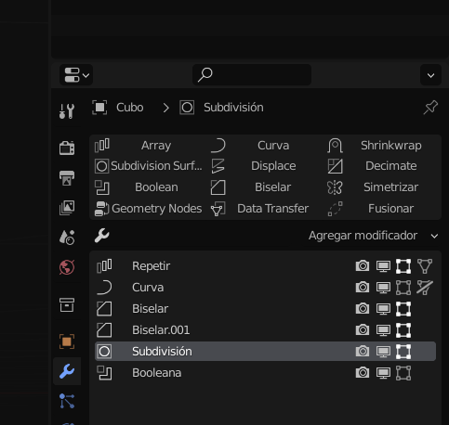Toggle the pin icon for Cubo

tap(430, 108)
